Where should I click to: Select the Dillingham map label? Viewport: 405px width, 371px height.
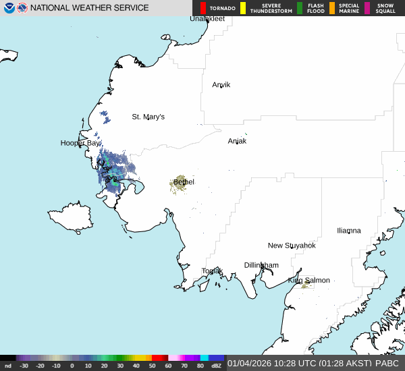pyautogui.click(x=261, y=265)
